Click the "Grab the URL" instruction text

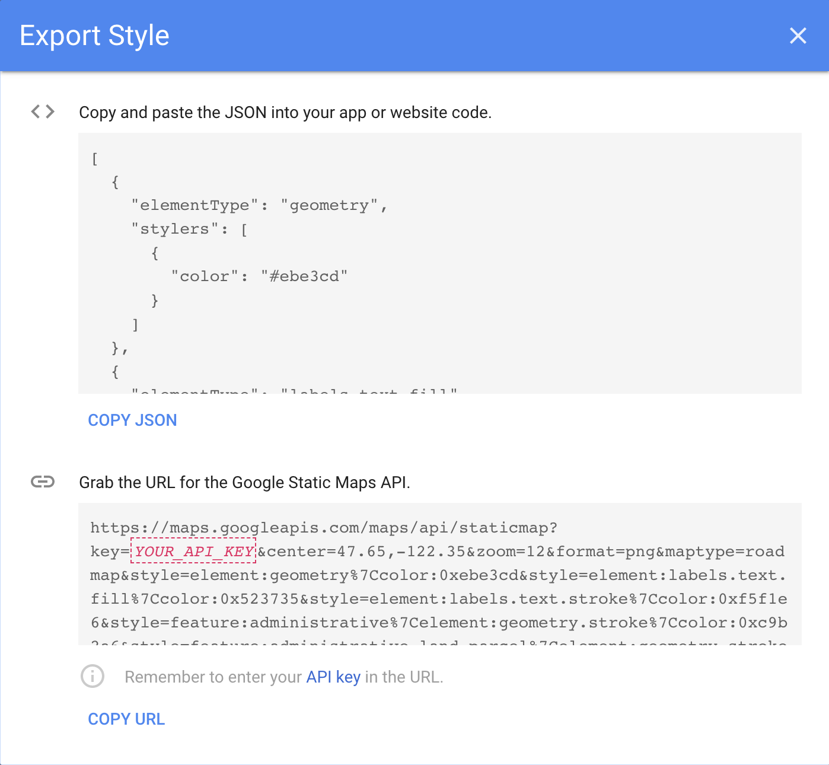[244, 482]
